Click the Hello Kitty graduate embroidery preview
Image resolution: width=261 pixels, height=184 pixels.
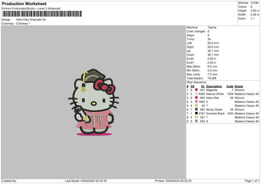[x=94, y=102]
